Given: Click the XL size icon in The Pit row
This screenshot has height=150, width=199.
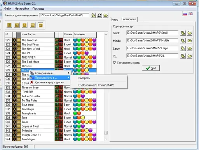Looking at the screenshot, I should click(19, 53).
